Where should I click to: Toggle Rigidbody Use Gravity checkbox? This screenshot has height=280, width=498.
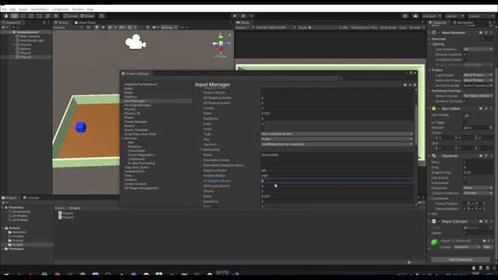coord(465,178)
